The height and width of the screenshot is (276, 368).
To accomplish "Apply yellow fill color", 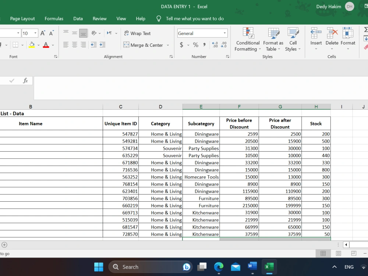I will pos(32,45).
